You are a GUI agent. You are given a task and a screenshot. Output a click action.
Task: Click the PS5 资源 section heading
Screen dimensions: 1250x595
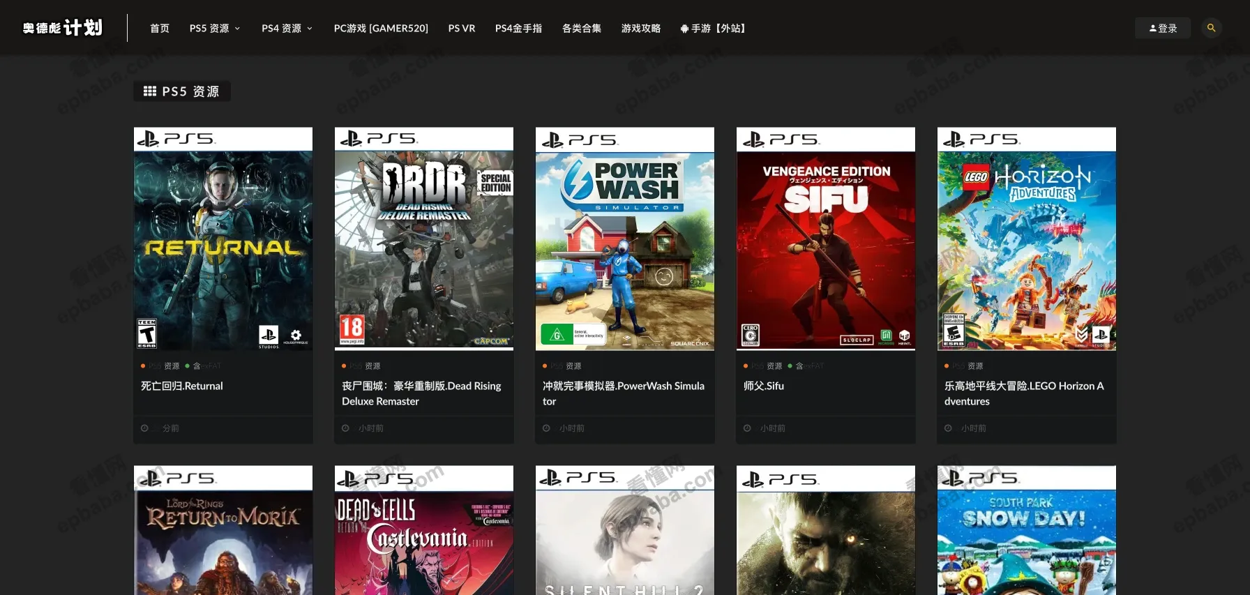click(182, 91)
